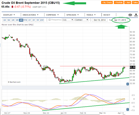This screenshot has height=115, width=139.
Task: Click the Oct 19, 2014 start date field
Action: coord(100,20)
